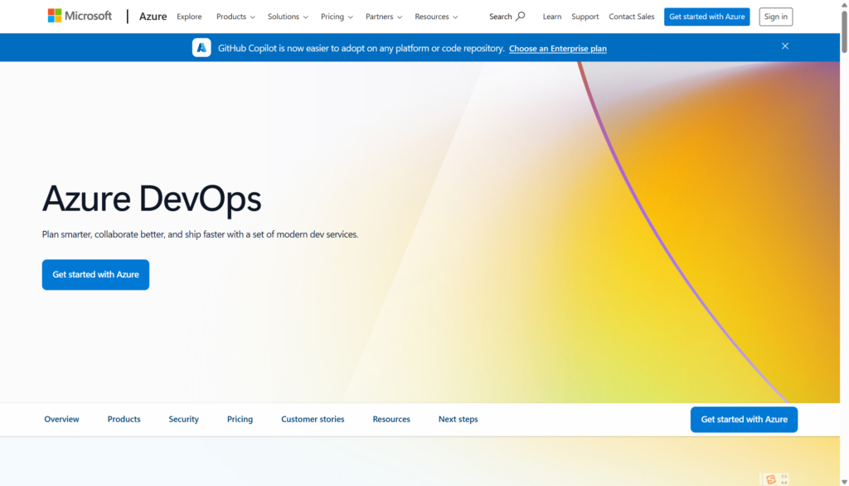Image resolution: width=849 pixels, height=486 pixels.
Task: Click the Search magnifier icon
Action: click(521, 16)
